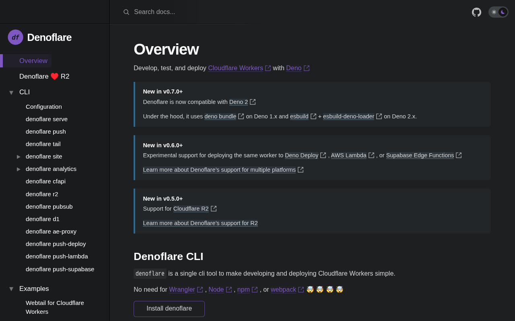Viewport: 515px width, 321px height.
Task: Open the Denoflare R2 sidebar page
Action: [44, 77]
